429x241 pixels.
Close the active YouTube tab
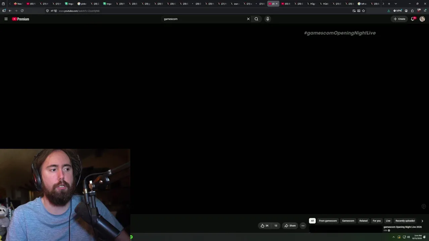pyautogui.click(x=277, y=4)
